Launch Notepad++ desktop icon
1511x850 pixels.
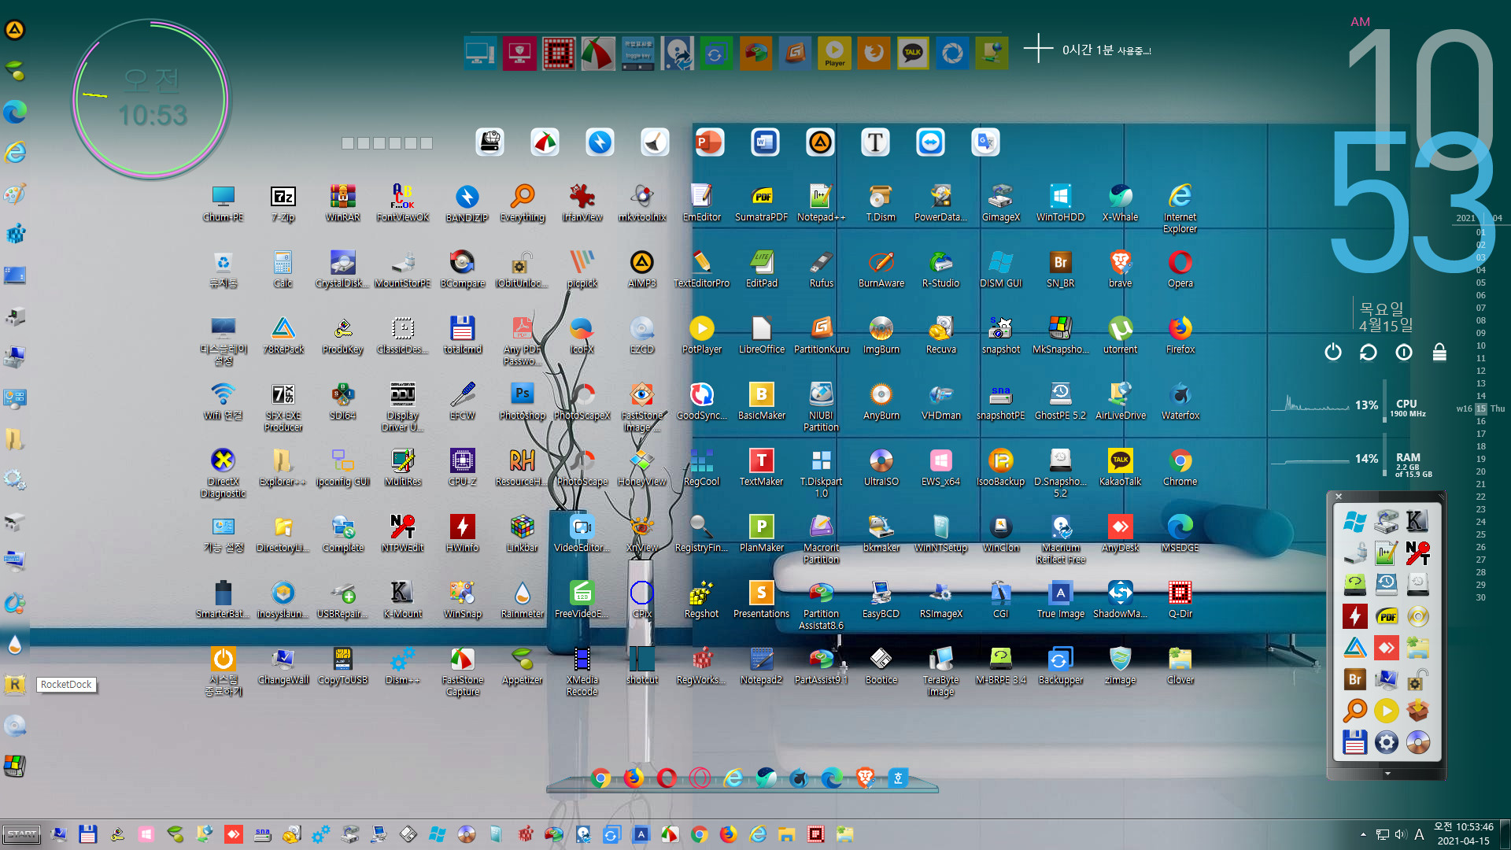click(x=821, y=202)
